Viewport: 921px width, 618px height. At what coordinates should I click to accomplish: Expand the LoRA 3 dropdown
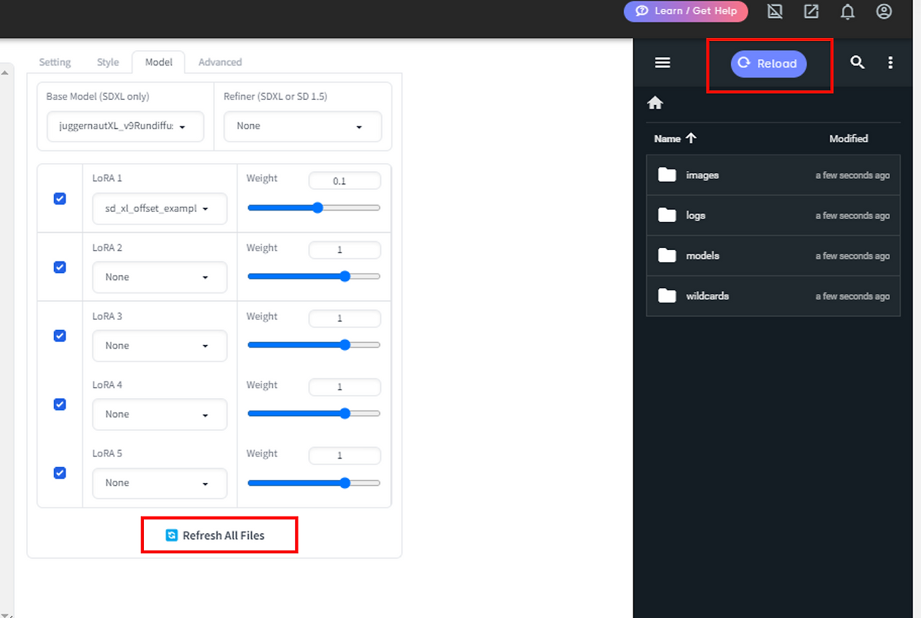click(x=160, y=346)
